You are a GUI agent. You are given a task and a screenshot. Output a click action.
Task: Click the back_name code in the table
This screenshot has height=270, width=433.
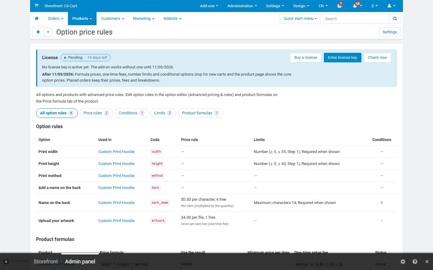[160, 203]
